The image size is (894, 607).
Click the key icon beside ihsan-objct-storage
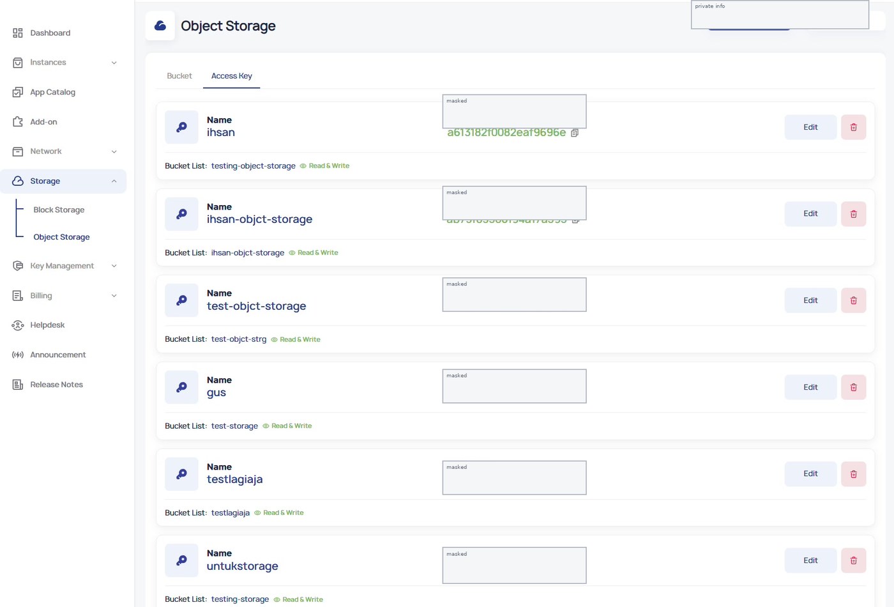coord(181,214)
